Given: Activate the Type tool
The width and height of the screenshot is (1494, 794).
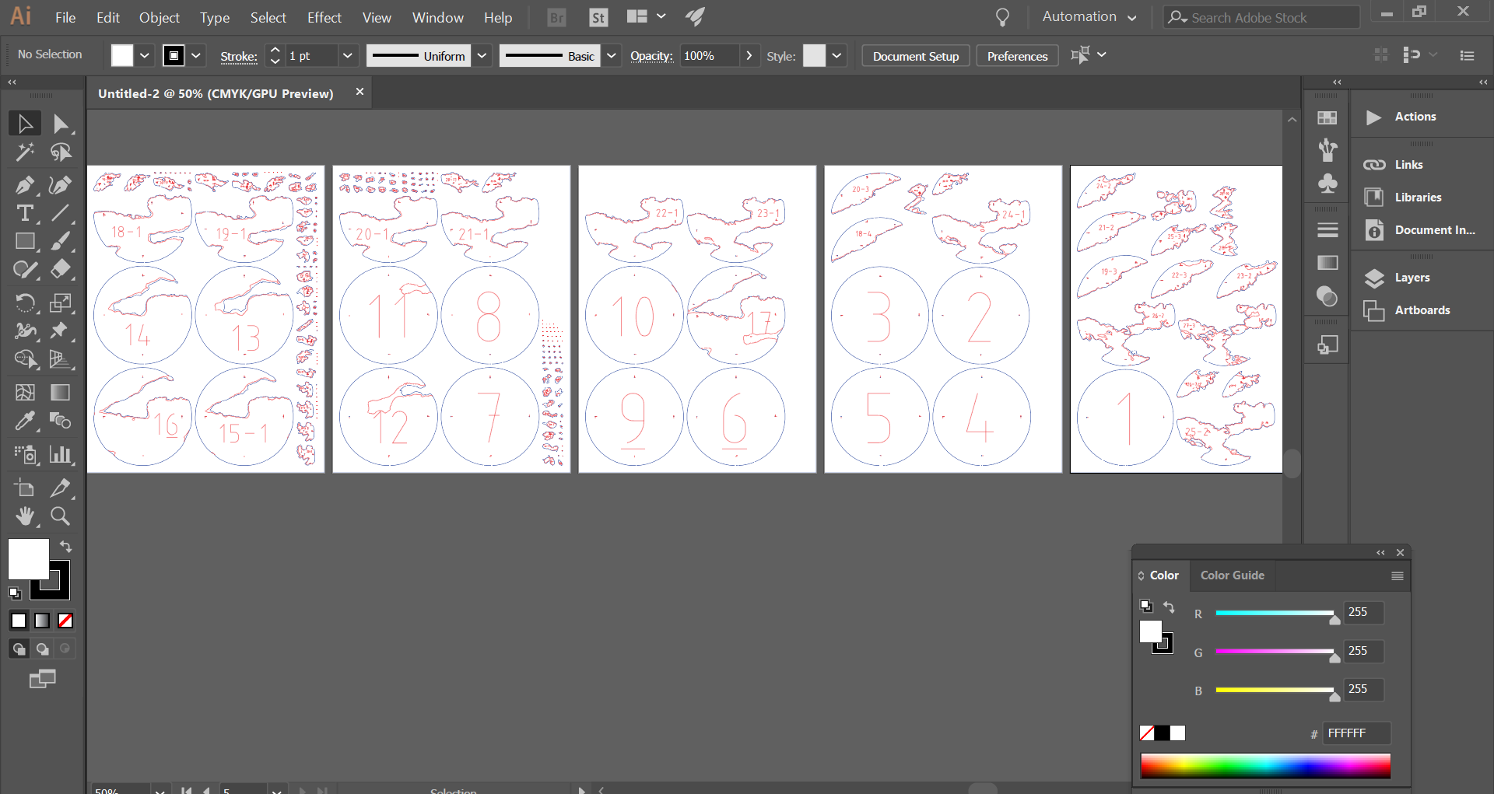Looking at the screenshot, I should [x=25, y=213].
